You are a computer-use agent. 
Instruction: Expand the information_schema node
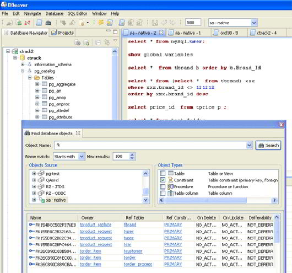coord(23,65)
